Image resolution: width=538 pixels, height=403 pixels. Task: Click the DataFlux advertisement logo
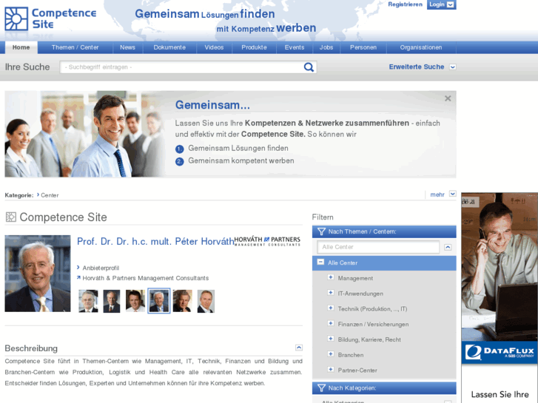[x=500, y=352]
